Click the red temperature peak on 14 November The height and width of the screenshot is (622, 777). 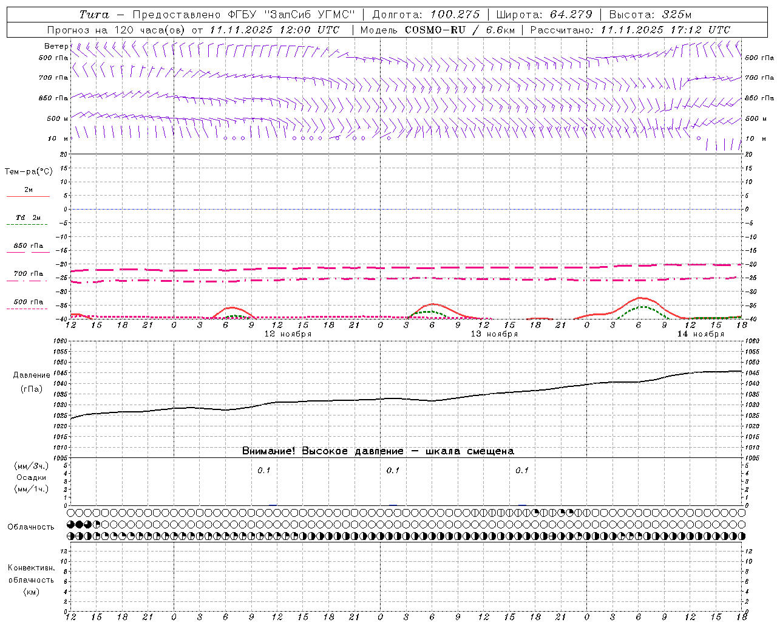pos(641,298)
